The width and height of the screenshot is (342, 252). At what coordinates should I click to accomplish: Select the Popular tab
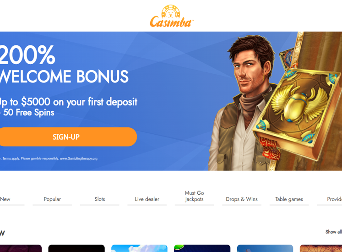tap(52, 199)
